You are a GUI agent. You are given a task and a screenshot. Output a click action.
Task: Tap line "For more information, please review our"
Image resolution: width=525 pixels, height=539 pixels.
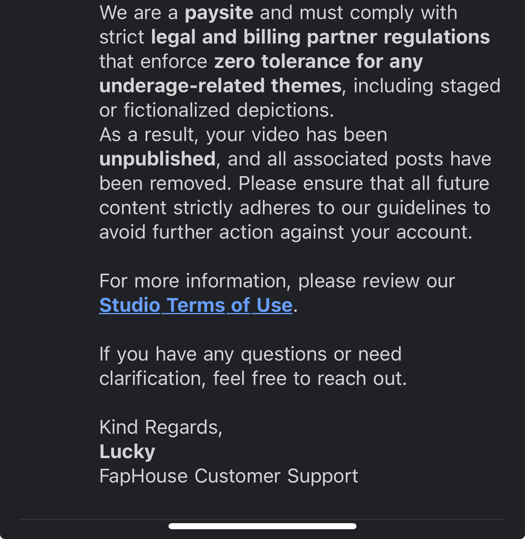277,281
